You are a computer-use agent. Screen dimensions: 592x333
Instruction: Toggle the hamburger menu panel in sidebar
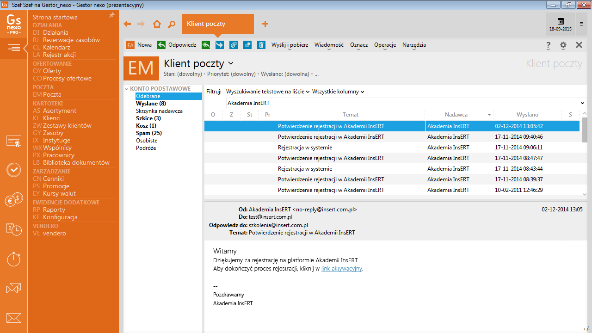(x=13, y=48)
